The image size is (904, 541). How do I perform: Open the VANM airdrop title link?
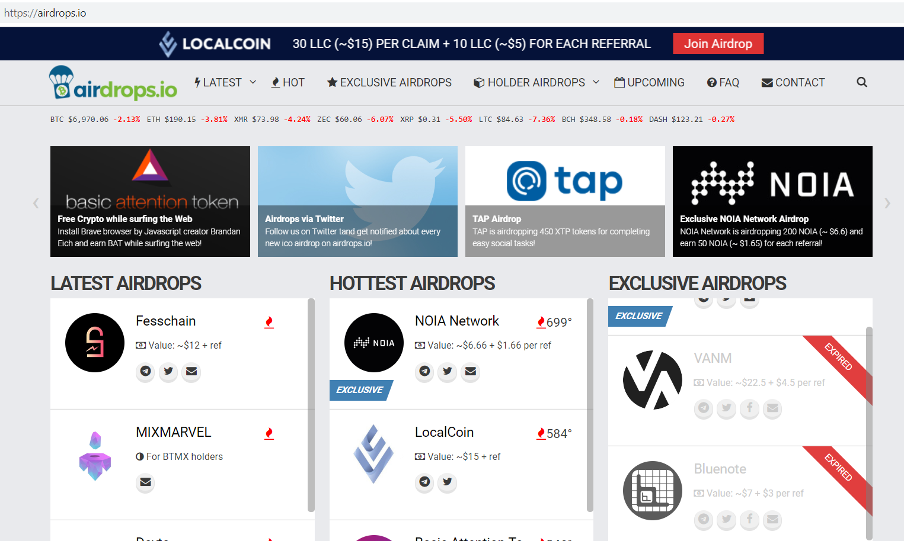713,358
